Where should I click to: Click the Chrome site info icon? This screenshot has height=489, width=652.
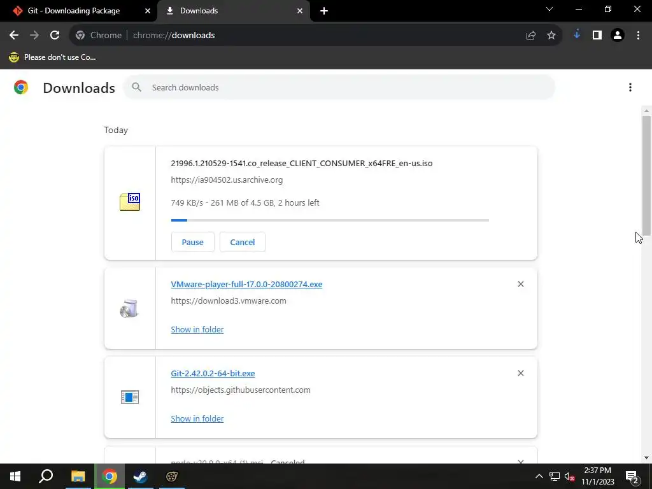click(80, 36)
